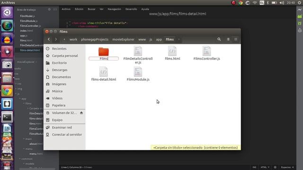Select films-detail.html file icon
This screenshot has height=170, width=303.
coord(104,72)
